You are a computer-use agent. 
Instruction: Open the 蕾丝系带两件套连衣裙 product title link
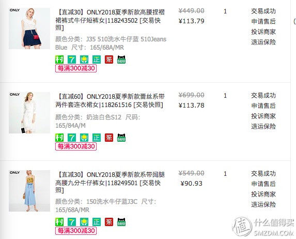(x=110, y=100)
